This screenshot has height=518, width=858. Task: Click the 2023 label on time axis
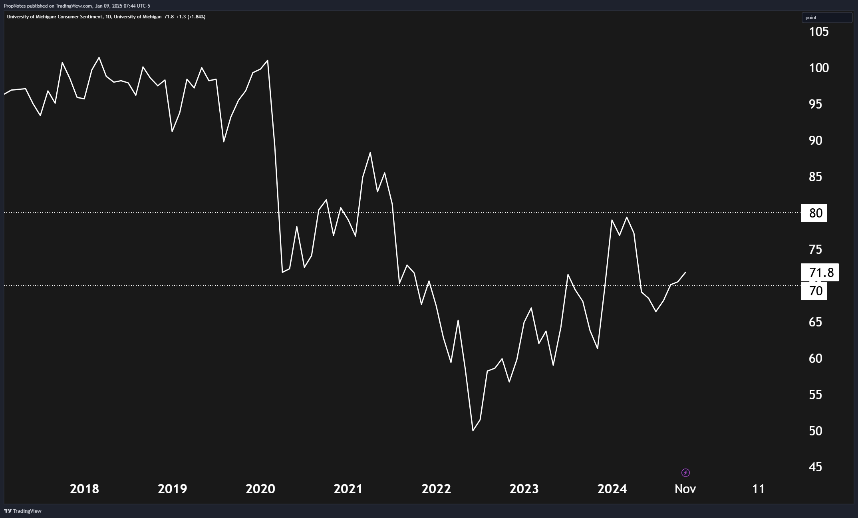pos(524,489)
